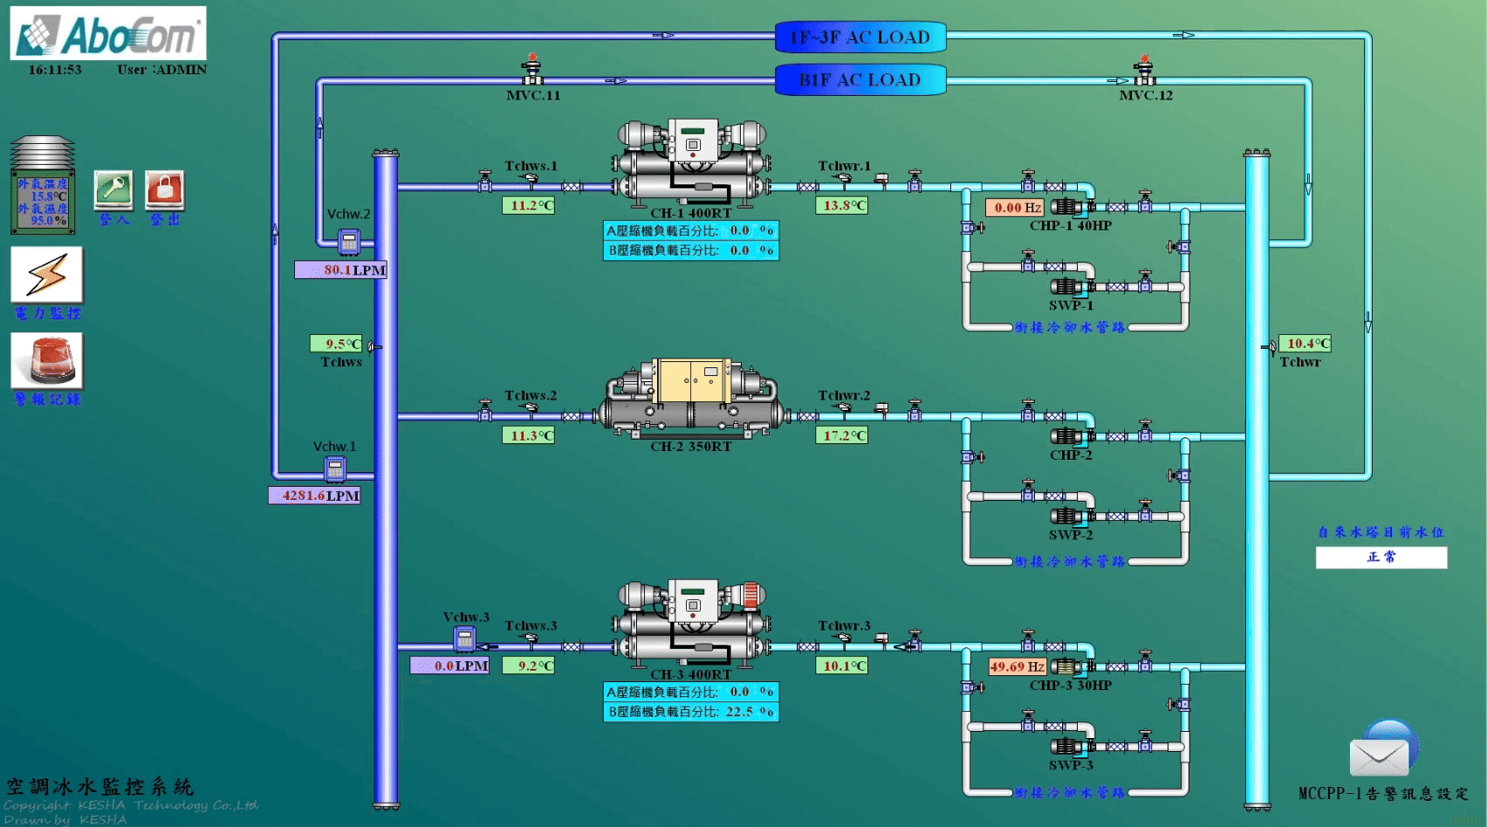
Task: Click the AboCom logo
Action: (108, 34)
